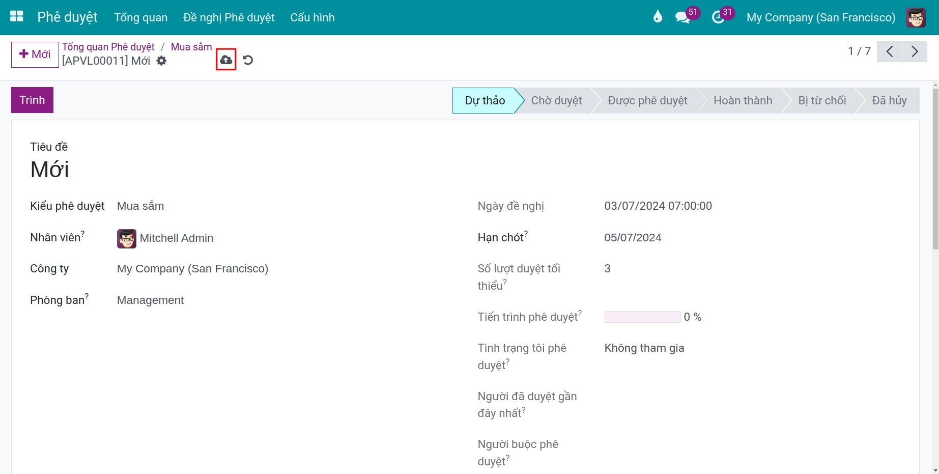Image resolution: width=939 pixels, height=474 pixels.
Task: Click the Tiến trình phê duyệt progress bar
Action: tap(642, 317)
